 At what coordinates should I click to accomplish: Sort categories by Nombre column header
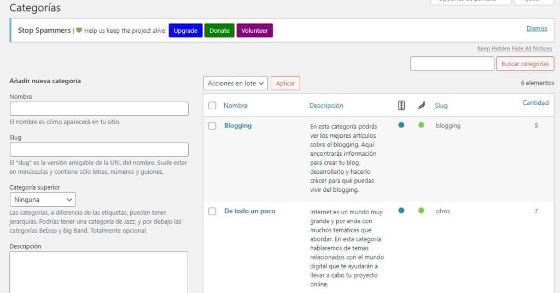(235, 106)
